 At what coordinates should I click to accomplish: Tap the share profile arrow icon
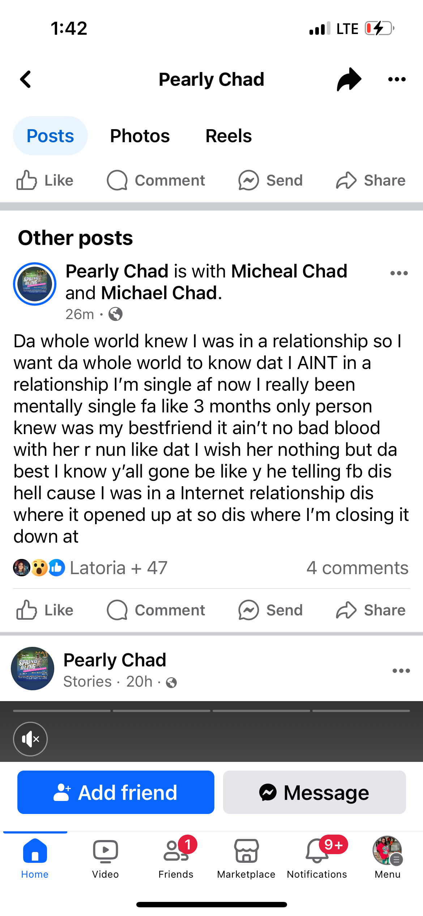click(349, 79)
